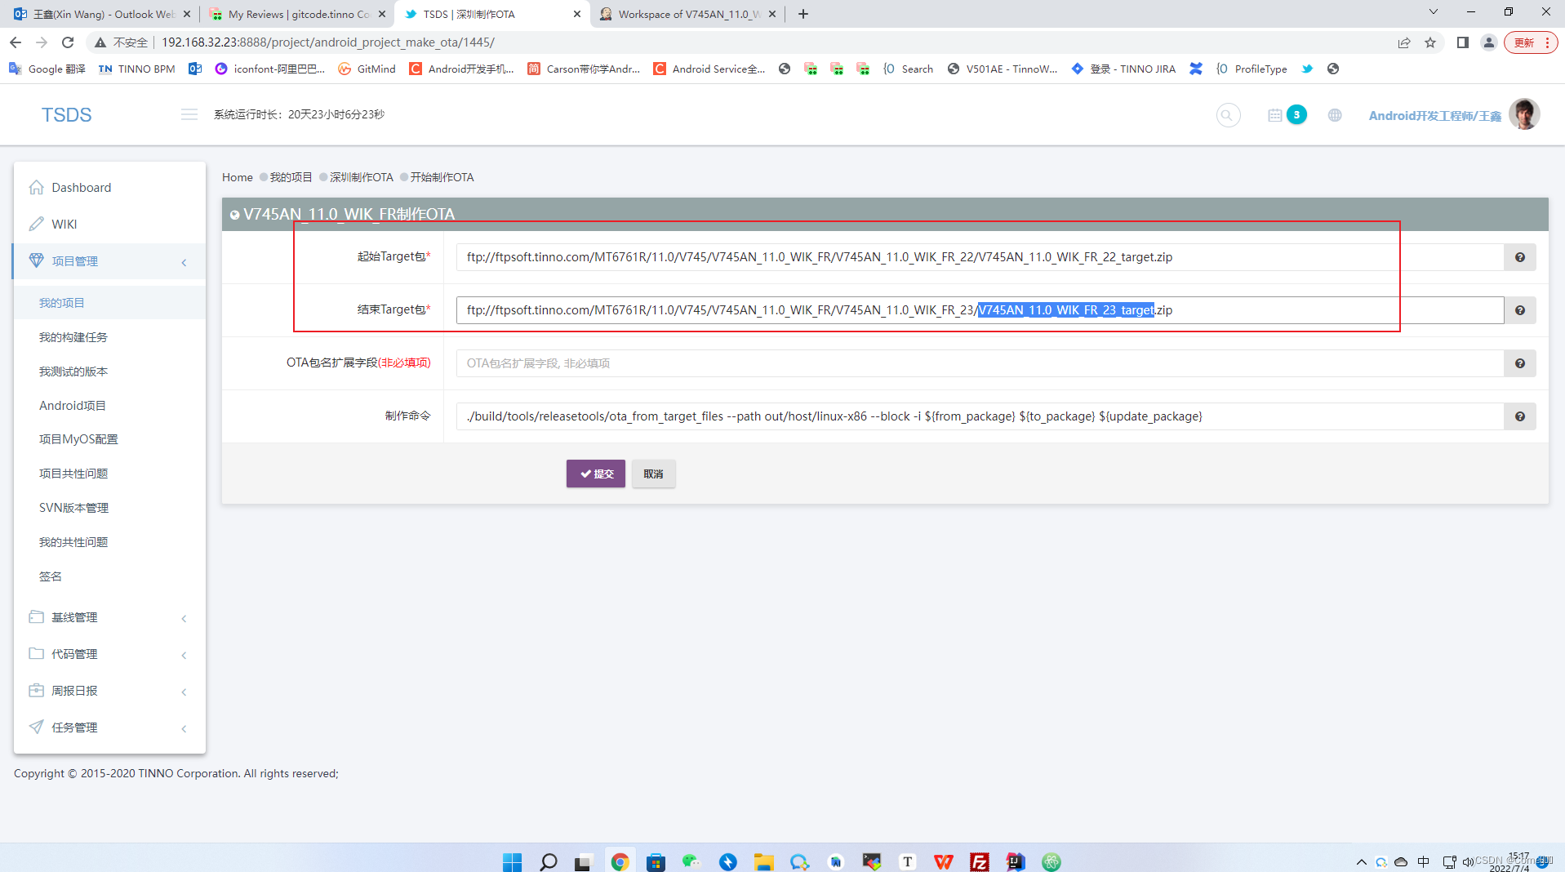Collapse the 项目管理 sidebar section

click(x=109, y=261)
